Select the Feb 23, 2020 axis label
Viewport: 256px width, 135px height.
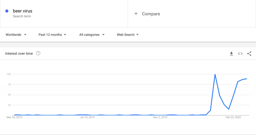(x=233, y=117)
